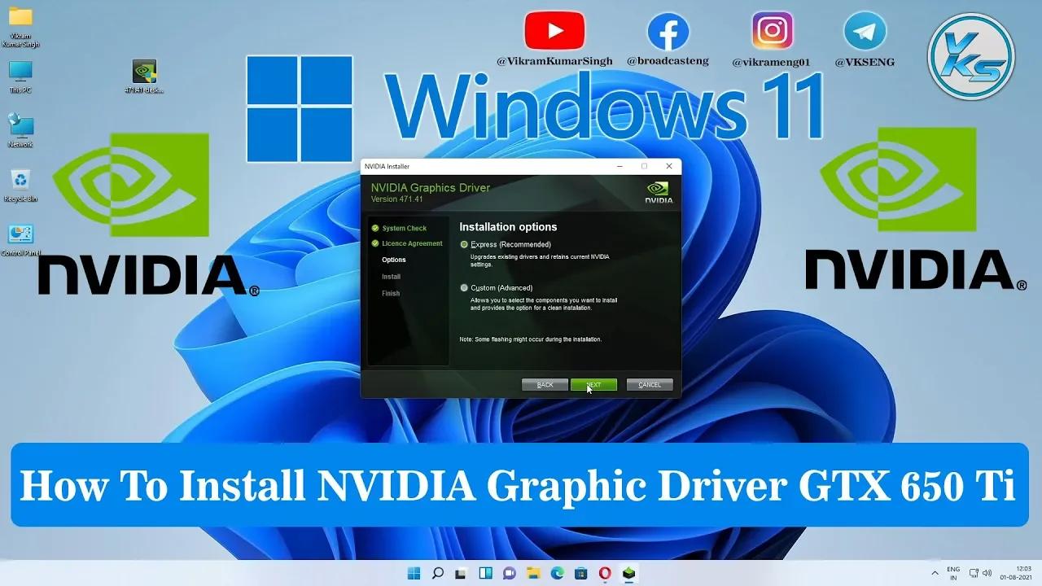Launch Opera browser from the taskbar
Screen dimensions: 1042x586
(x=605, y=573)
